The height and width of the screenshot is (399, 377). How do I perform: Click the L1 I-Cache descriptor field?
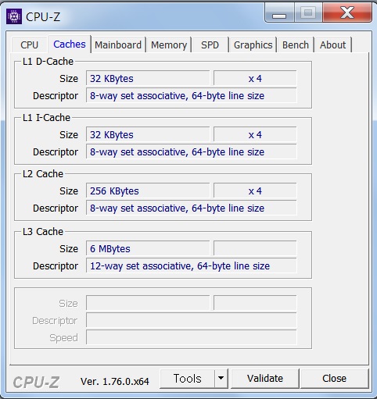[192, 151]
